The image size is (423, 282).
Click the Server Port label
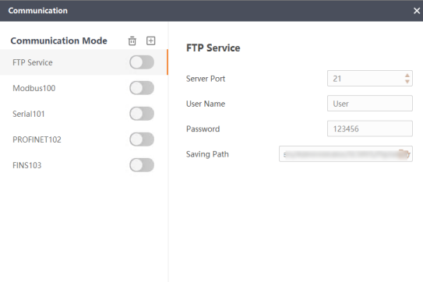(206, 79)
